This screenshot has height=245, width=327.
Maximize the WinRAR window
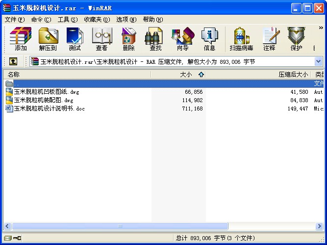pyautogui.click(x=307, y=8)
